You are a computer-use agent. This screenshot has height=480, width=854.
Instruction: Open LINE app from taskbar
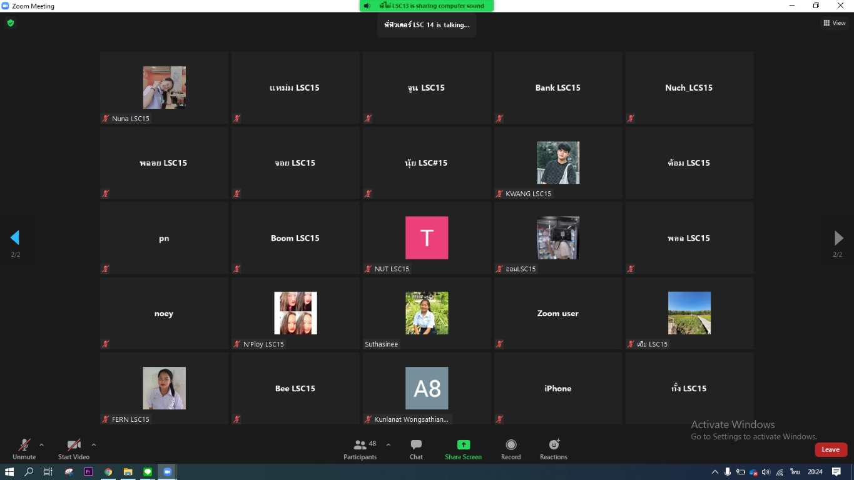tap(148, 472)
